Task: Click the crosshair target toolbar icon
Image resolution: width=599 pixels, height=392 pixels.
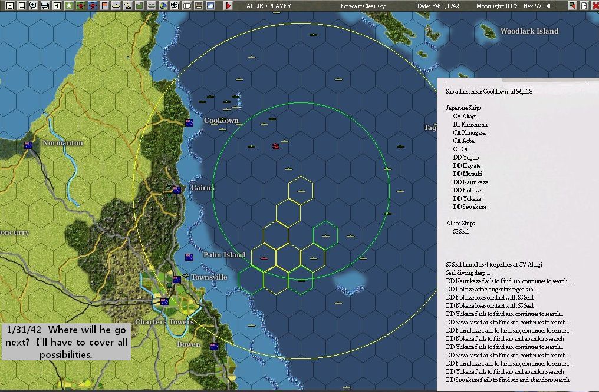Action: click(175, 6)
